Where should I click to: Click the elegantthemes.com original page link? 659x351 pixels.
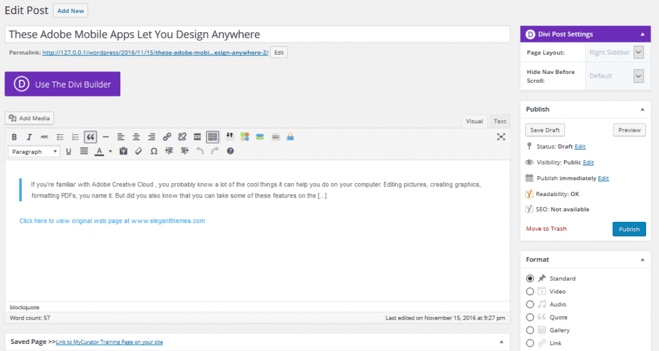point(112,221)
